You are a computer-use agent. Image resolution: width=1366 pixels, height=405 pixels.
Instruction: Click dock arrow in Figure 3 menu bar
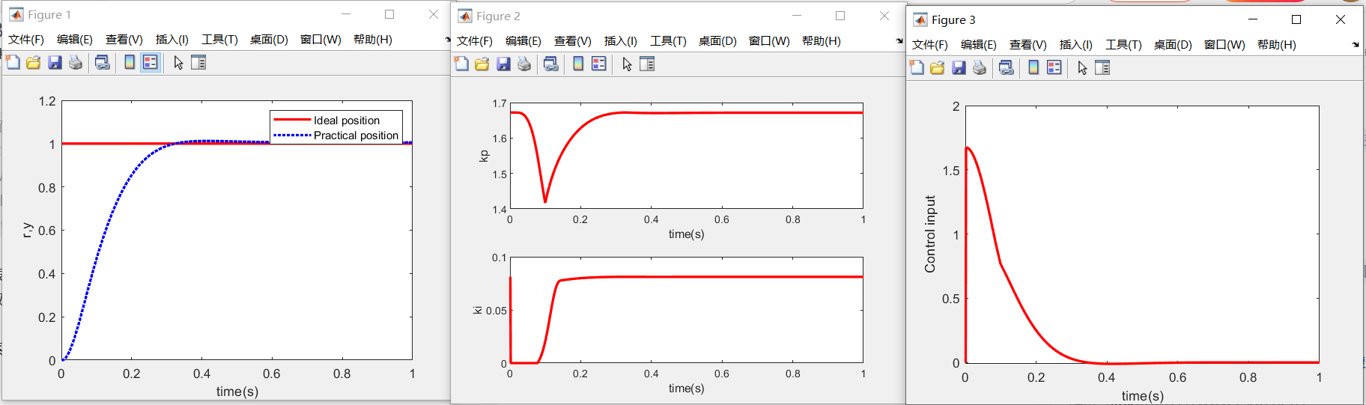pyautogui.click(x=1356, y=45)
